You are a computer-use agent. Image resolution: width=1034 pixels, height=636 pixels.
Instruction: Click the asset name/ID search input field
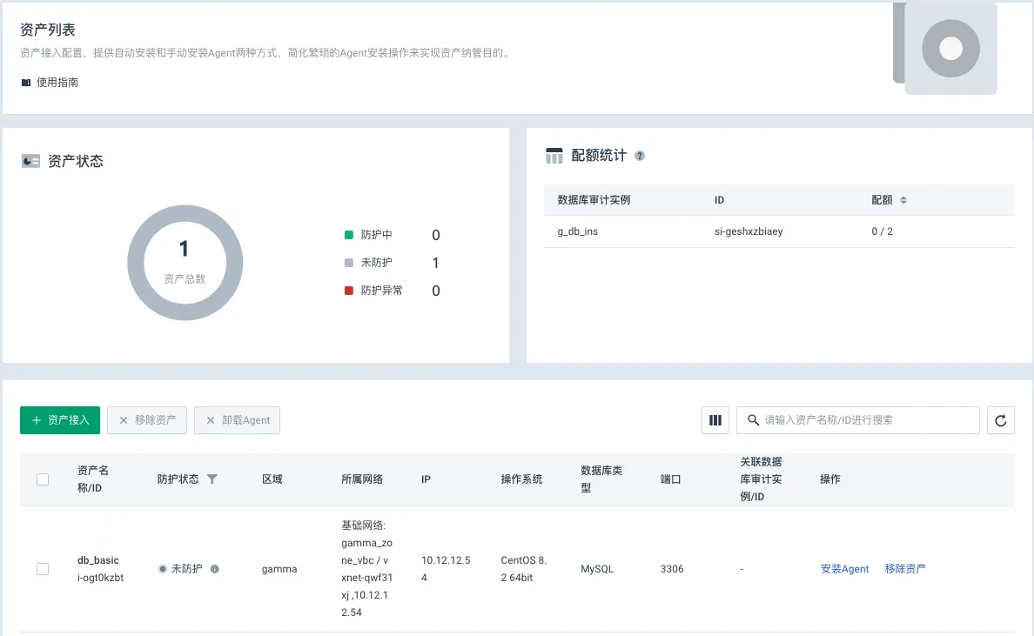pos(866,420)
